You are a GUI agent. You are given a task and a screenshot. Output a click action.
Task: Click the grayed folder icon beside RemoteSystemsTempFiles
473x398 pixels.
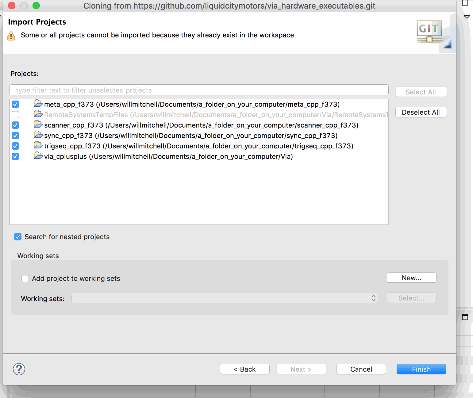pos(38,114)
